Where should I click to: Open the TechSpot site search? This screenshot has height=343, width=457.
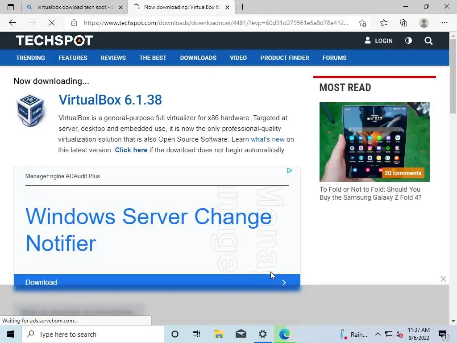pos(428,41)
